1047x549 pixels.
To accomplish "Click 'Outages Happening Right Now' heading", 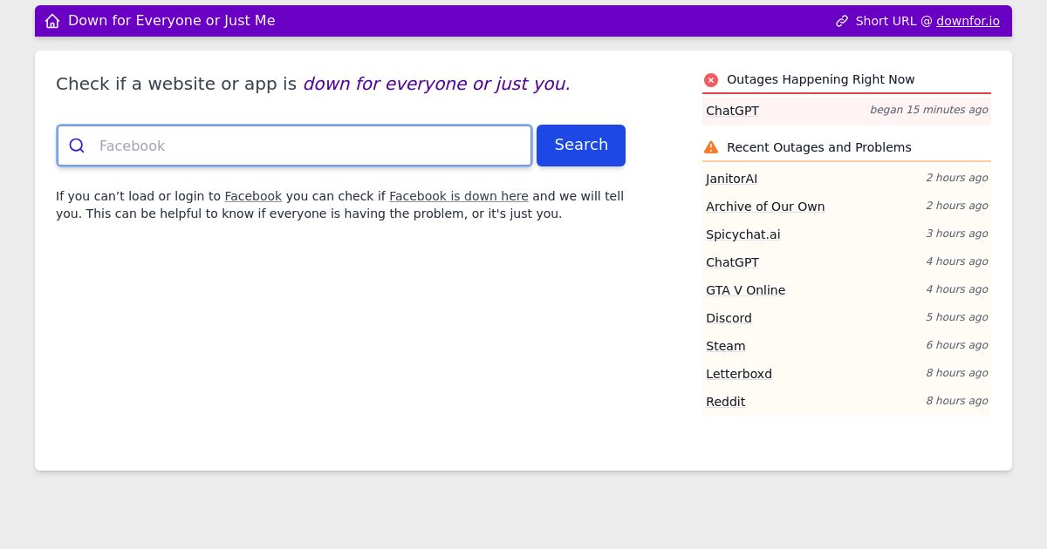I will point(821,79).
